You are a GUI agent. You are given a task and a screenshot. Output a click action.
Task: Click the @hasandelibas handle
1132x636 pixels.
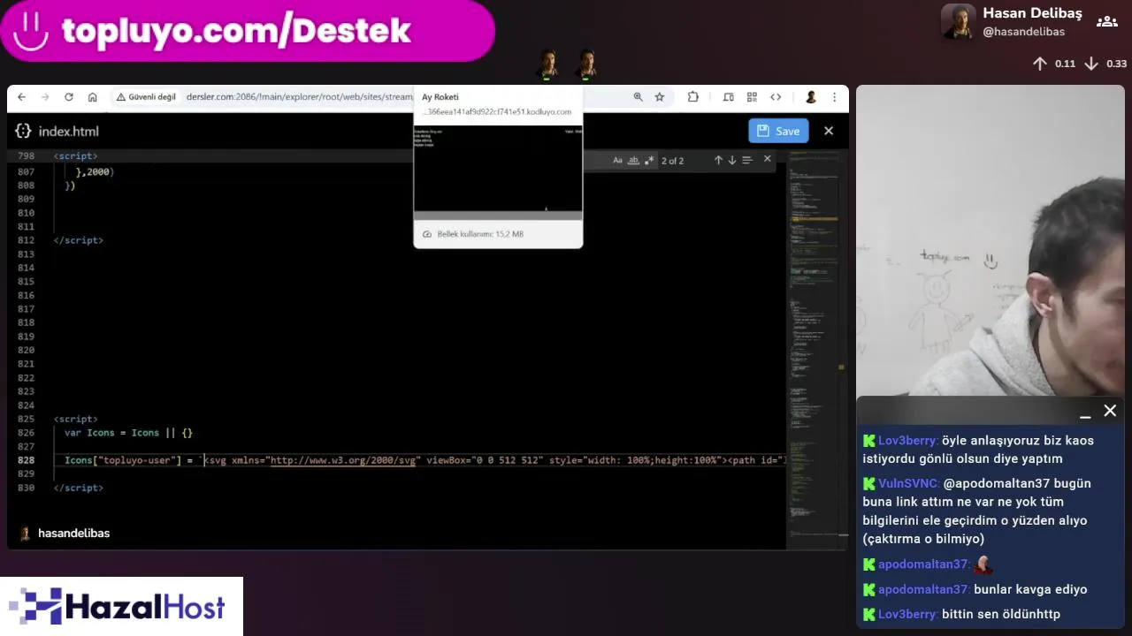point(1023,32)
